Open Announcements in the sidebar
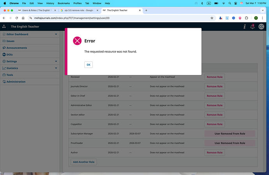Image resolution: width=269 pixels, height=175 pixels. coord(16,48)
